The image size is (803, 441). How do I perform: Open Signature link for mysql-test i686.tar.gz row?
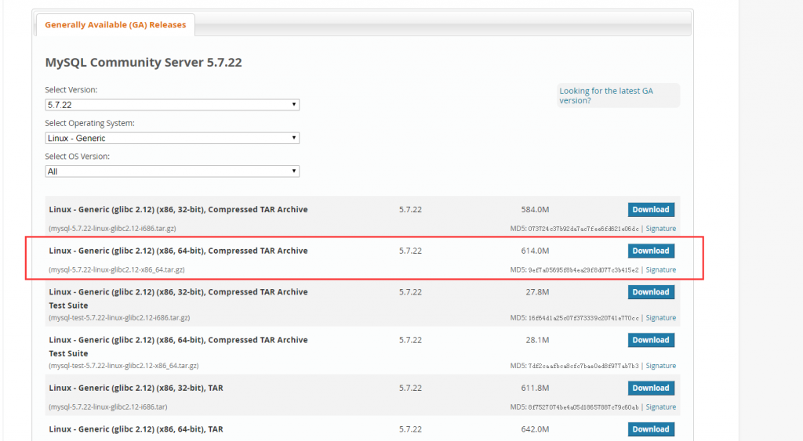660,318
